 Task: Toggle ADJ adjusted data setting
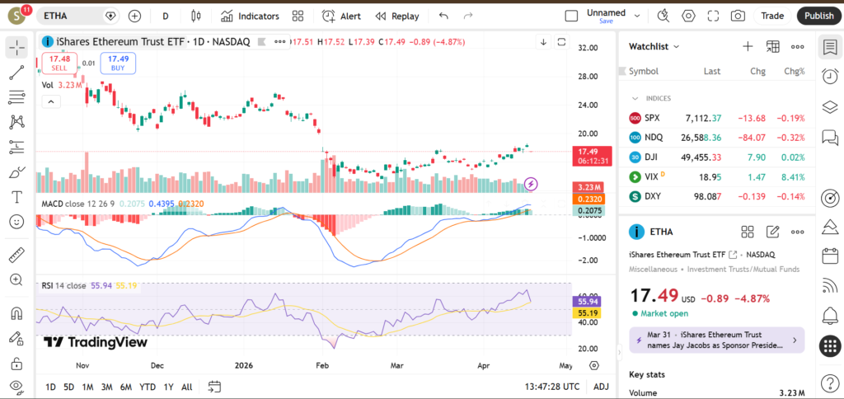pos(601,387)
